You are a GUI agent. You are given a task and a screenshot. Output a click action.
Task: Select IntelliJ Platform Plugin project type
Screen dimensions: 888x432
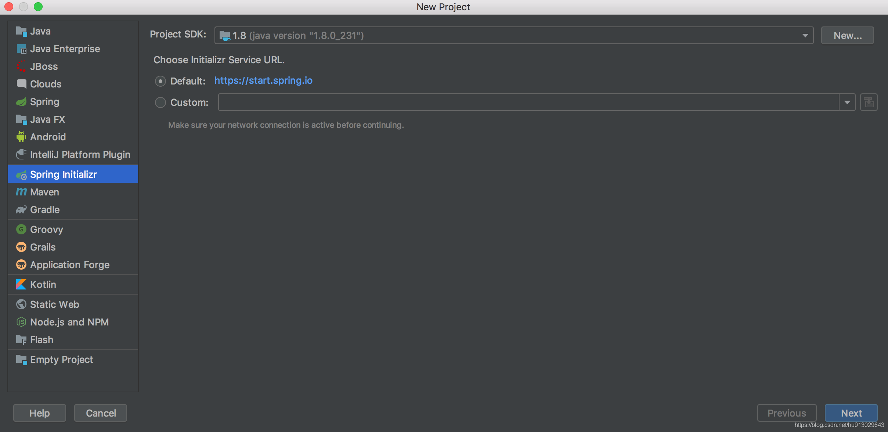click(73, 155)
